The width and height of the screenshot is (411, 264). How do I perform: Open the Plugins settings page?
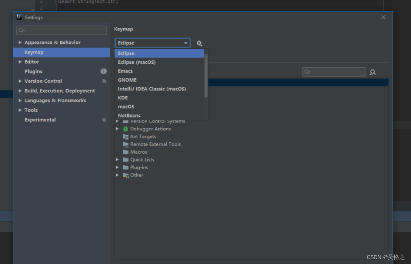[x=62, y=72]
